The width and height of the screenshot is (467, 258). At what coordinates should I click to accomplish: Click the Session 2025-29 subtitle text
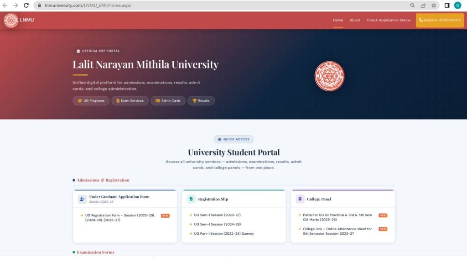point(101,202)
